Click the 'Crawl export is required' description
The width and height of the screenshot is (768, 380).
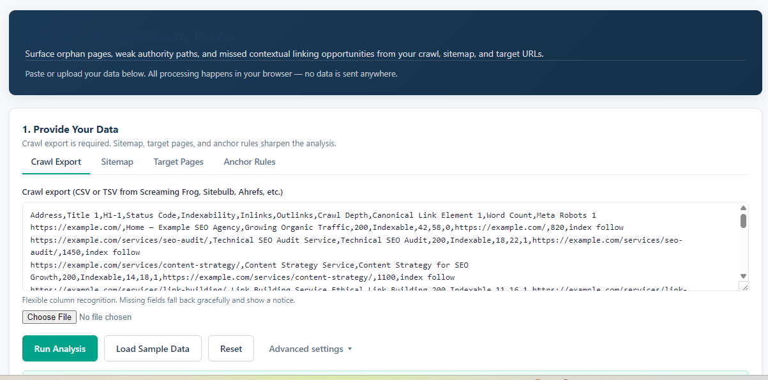[179, 144]
